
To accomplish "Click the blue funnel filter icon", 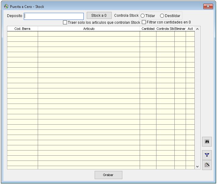I will [x=207, y=155].
